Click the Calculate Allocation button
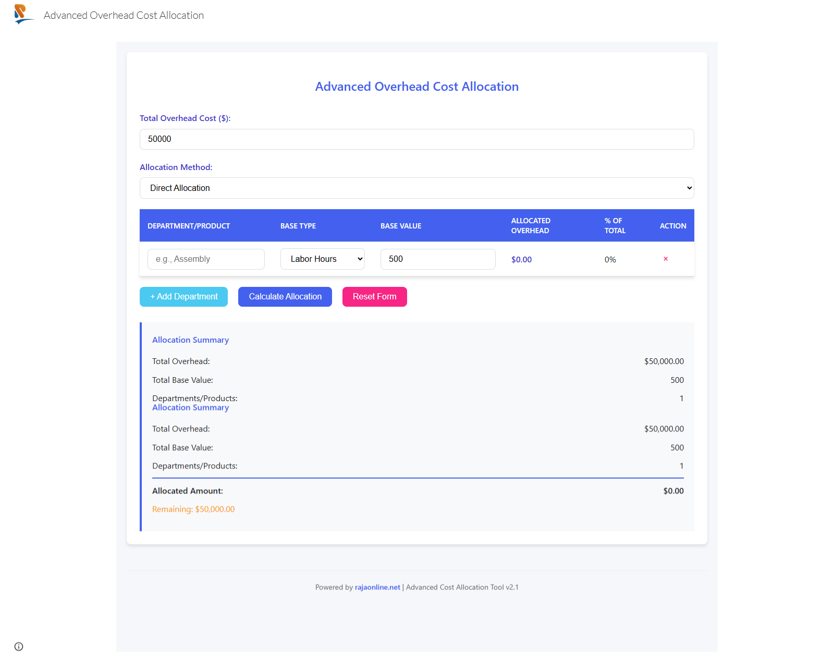The height and width of the screenshot is (664, 834). point(285,297)
